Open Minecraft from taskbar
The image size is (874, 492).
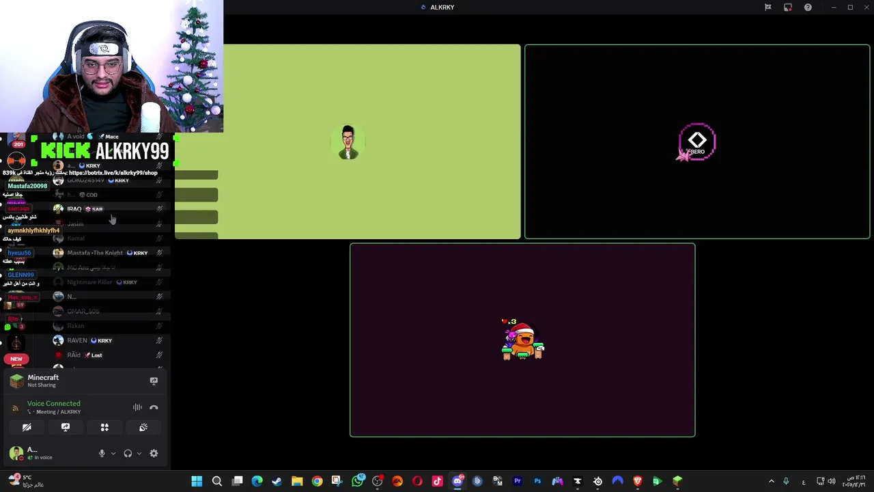pos(677,481)
